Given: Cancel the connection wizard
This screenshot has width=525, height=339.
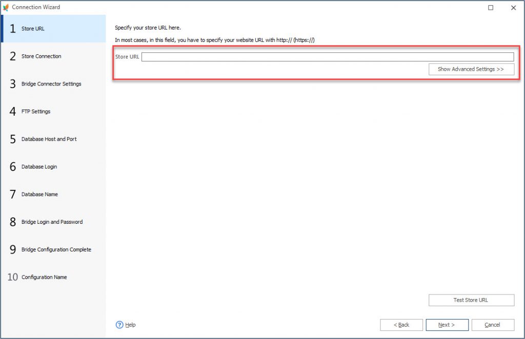Looking at the screenshot, I should 492,324.
